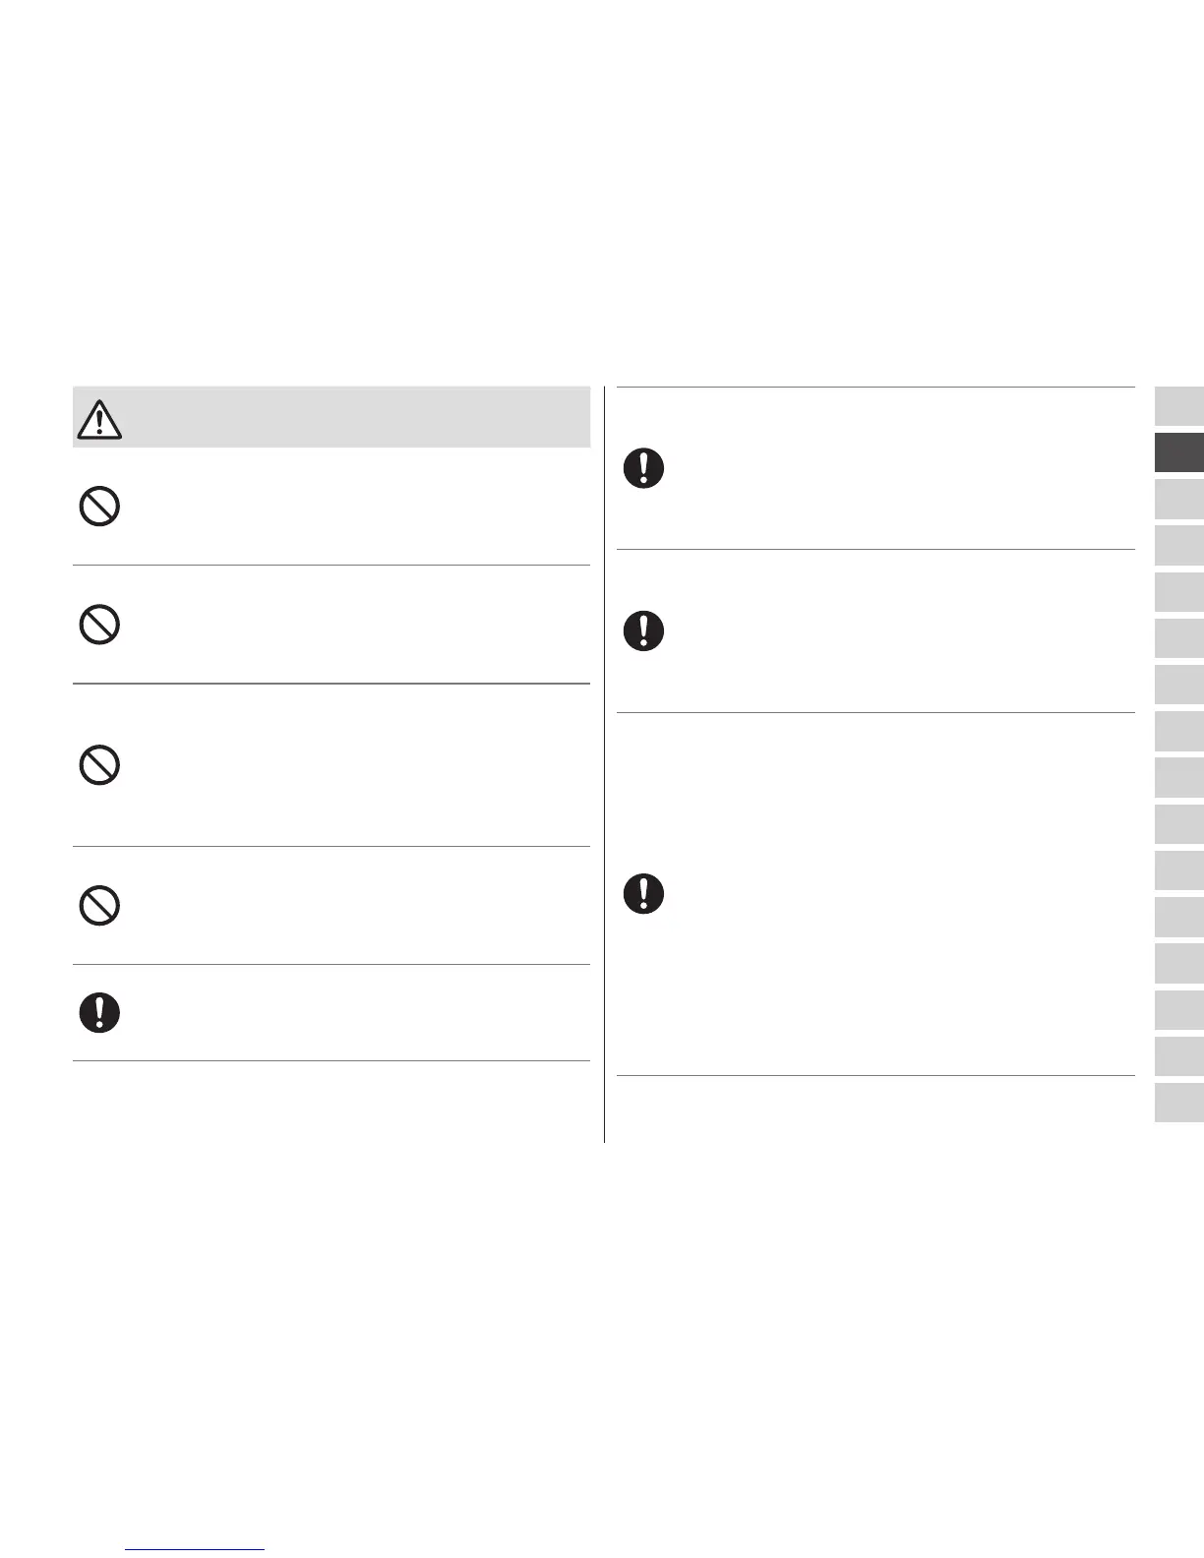Select the dark highlighted side tab
Screen dimensions: 1204x1558
click(x=1178, y=452)
